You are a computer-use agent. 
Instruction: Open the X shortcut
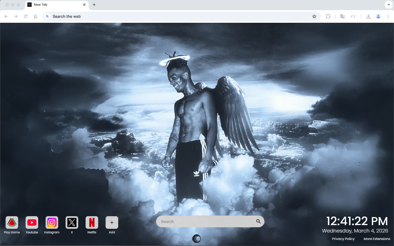coord(72,222)
